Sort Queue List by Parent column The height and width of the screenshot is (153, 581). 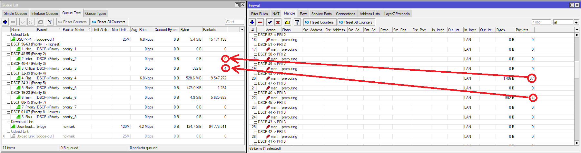coord(49,29)
